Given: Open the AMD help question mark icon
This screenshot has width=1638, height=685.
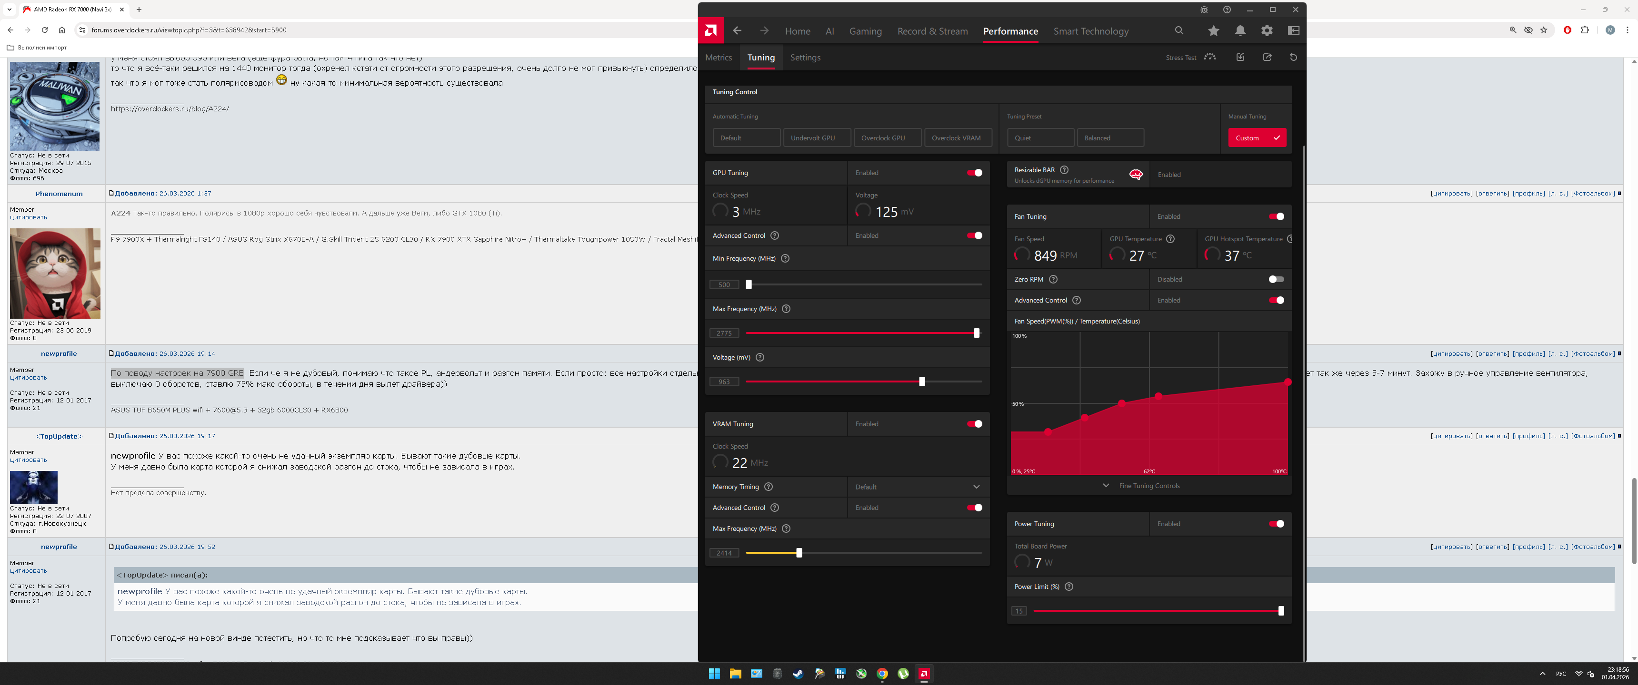Looking at the screenshot, I should coord(1227,10).
